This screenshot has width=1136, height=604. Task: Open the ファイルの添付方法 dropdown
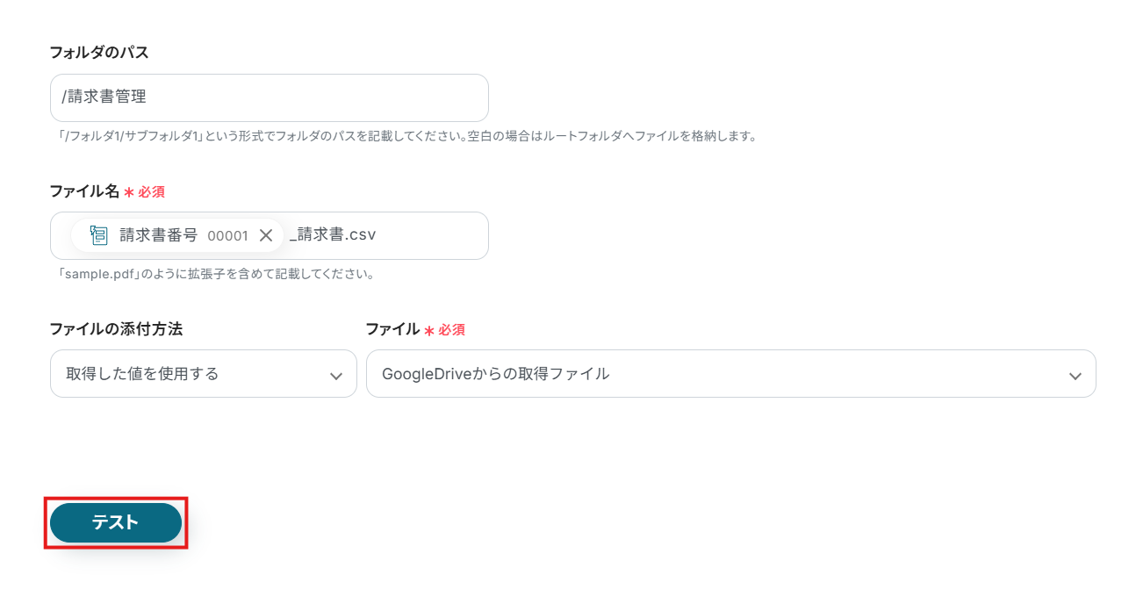point(203,374)
